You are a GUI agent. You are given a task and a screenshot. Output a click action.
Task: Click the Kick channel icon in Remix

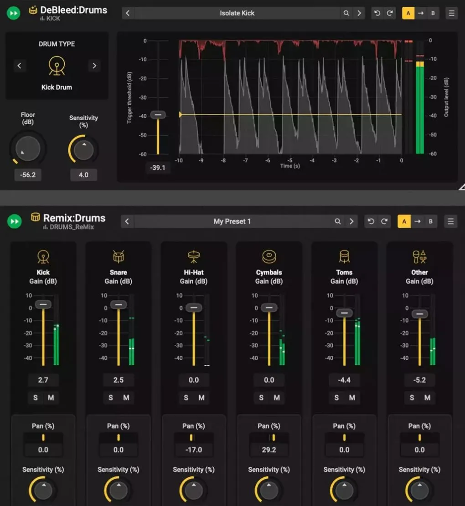click(x=43, y=257)
